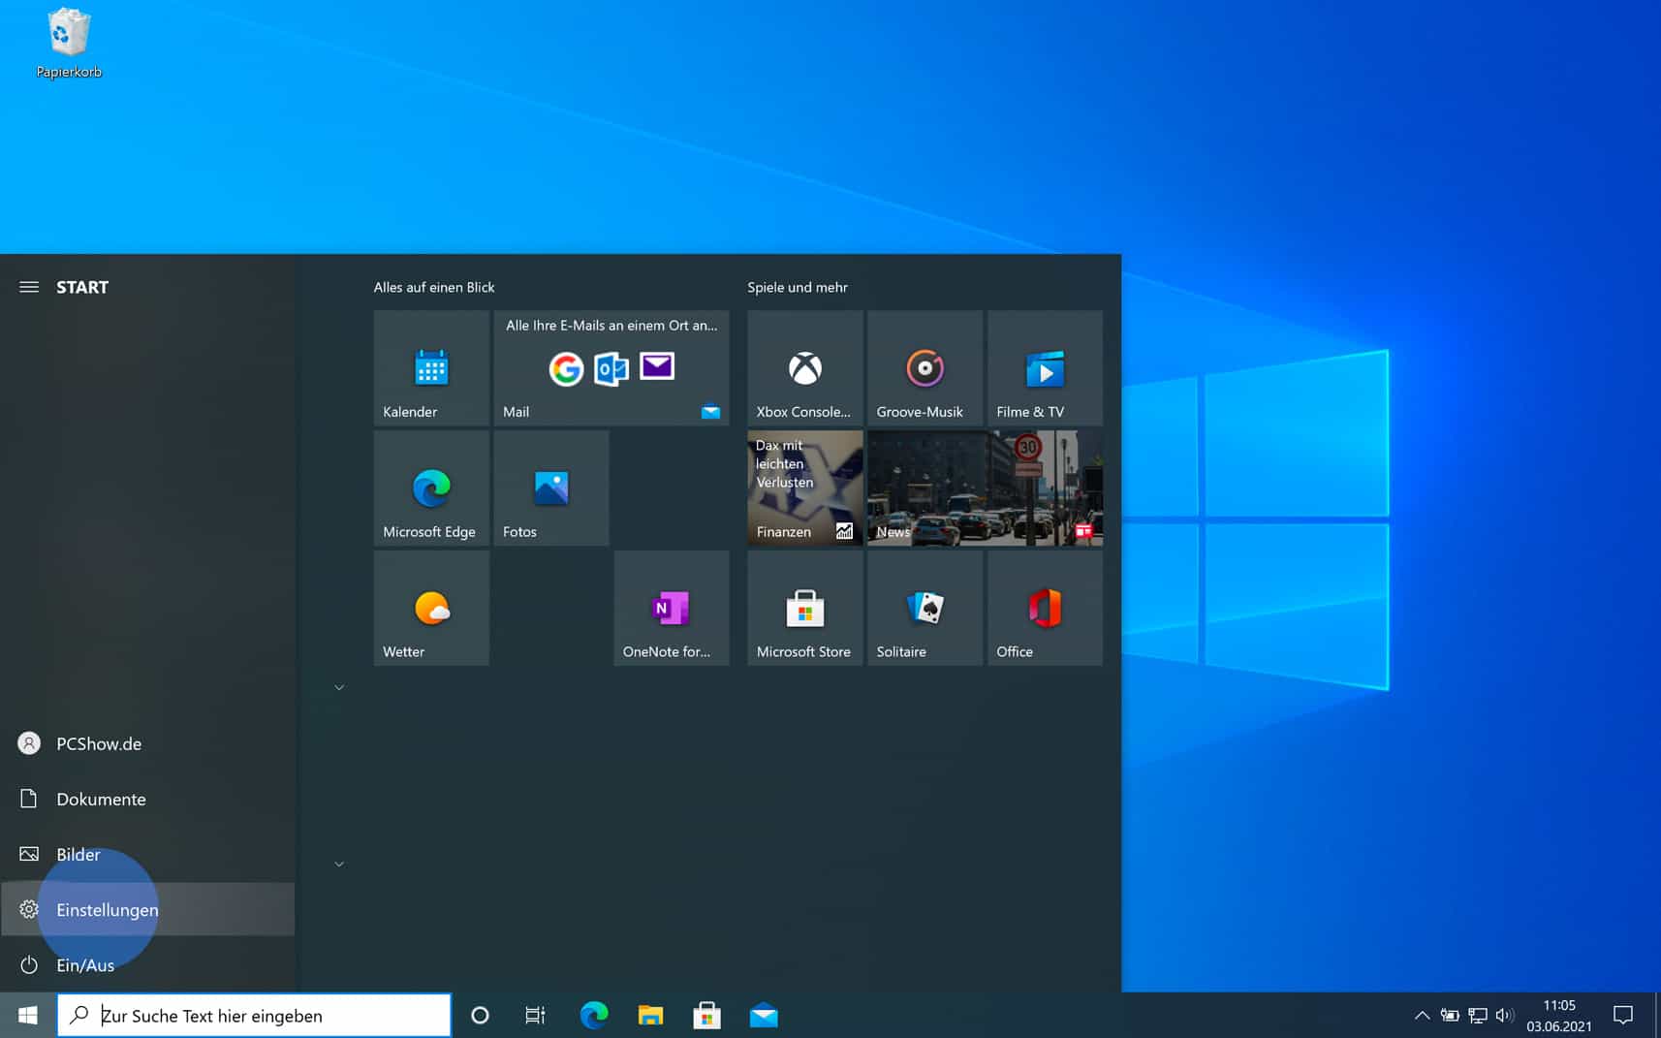The width and height of the screenshot is (1661, 1038).
Task: Click the battery tray icon
Action: (1450, 1015)
